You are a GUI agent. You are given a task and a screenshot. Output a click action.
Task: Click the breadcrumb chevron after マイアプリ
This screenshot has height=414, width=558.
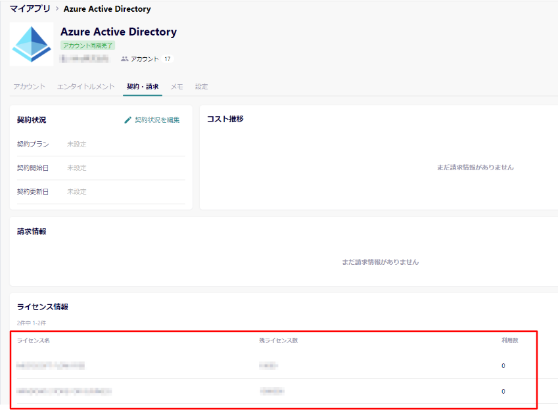[57, 9]
